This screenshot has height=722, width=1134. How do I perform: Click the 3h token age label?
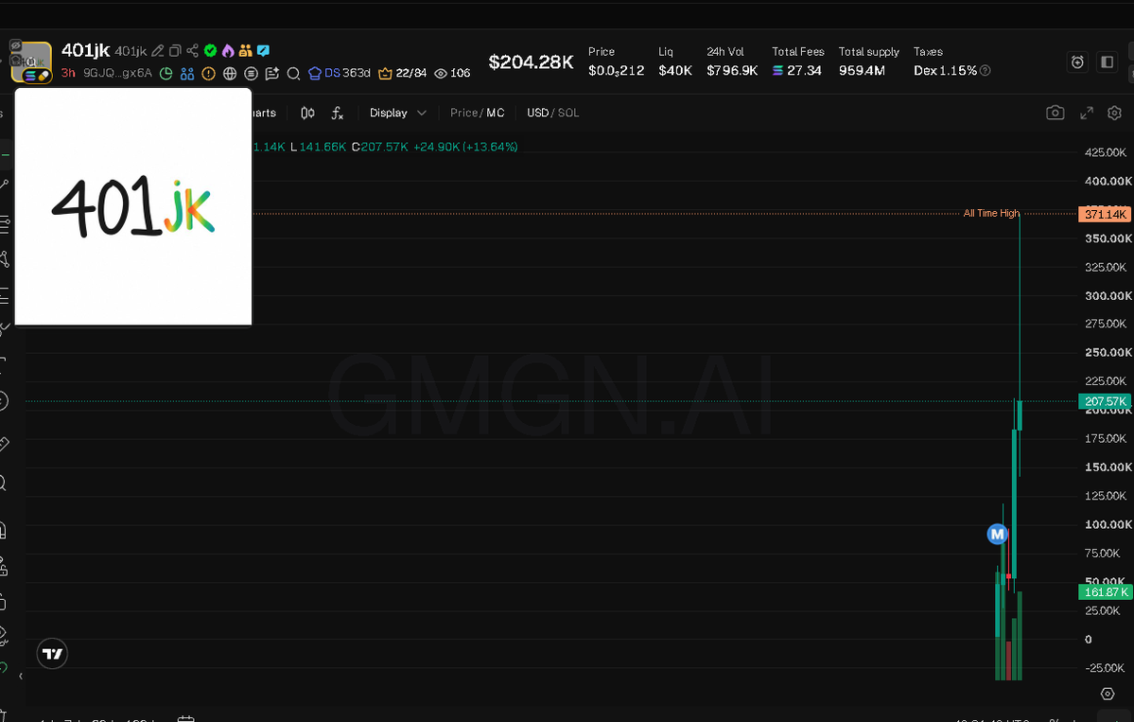68,73
